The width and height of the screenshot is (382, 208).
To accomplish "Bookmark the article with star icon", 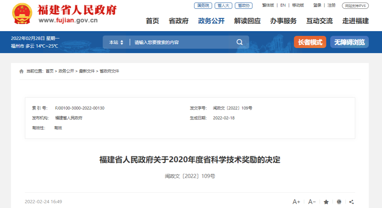I will 326,202.
